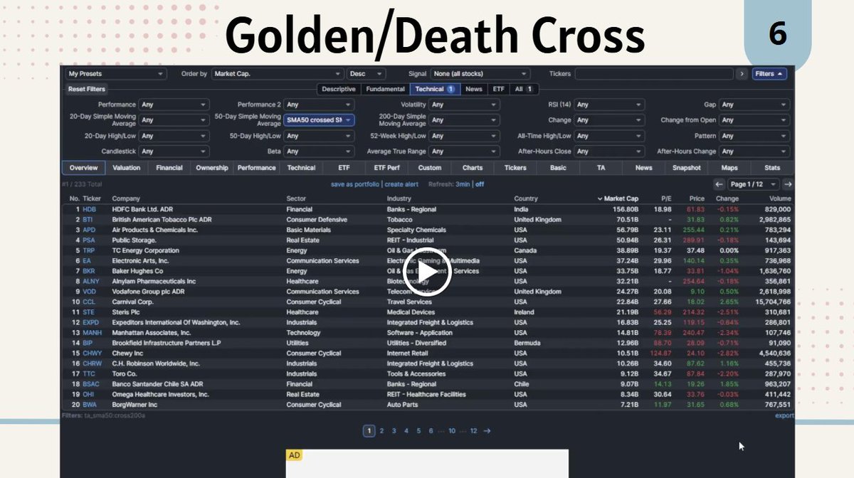Screen dimensions: 854x478
Task: Go to previous page using left arrow beside Page 1 / 12
Action: (x=719, y=184)
